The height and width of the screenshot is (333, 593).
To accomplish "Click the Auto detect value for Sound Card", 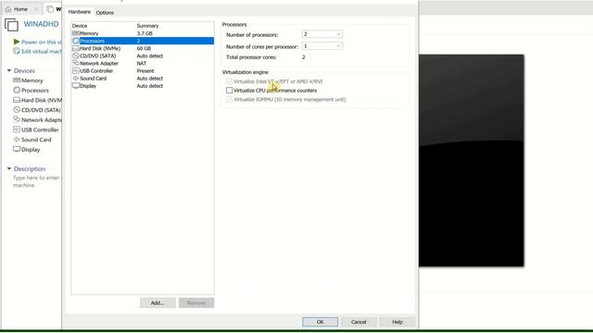I will point(150,78).
